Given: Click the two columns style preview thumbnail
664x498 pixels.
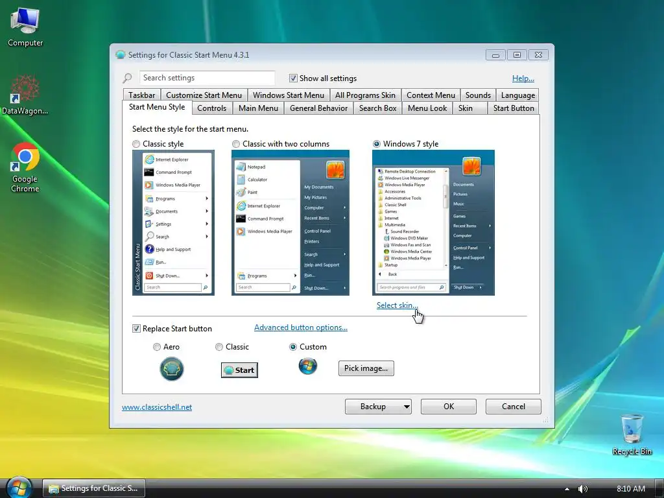Looking at the screenshot, I should pos(290,223).
